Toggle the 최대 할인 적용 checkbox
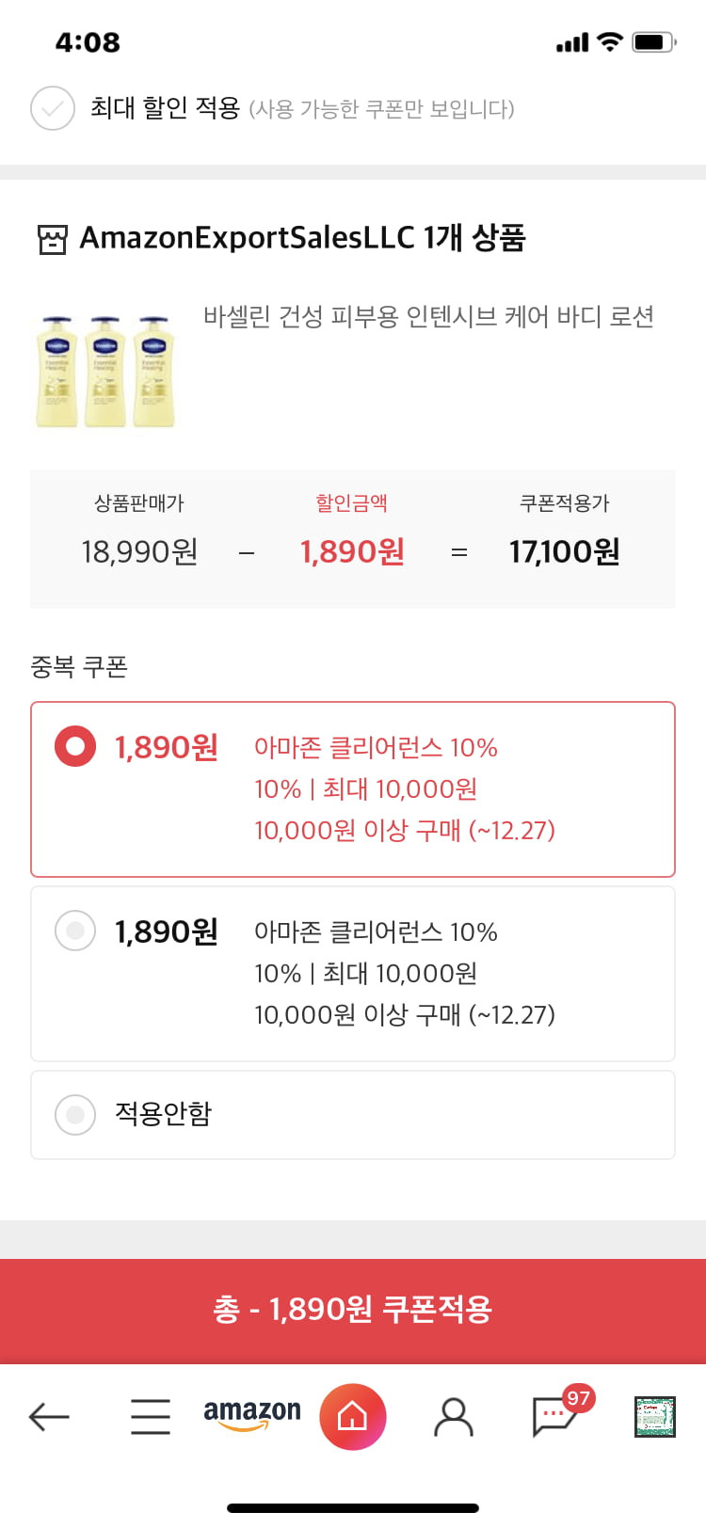This screenshot has width=706, height=1528. point(53,108)
